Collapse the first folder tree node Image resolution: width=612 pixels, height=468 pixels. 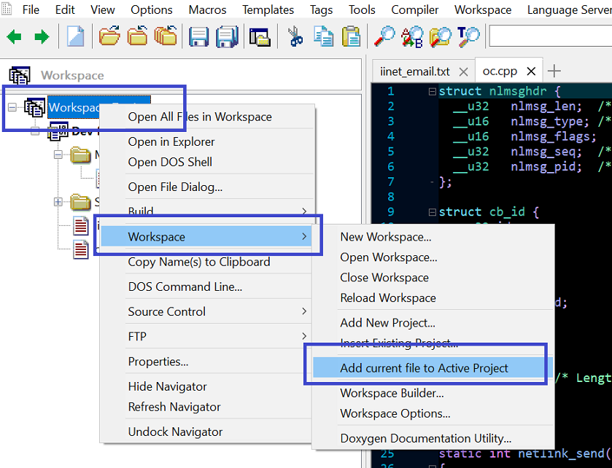coord(58,155)
